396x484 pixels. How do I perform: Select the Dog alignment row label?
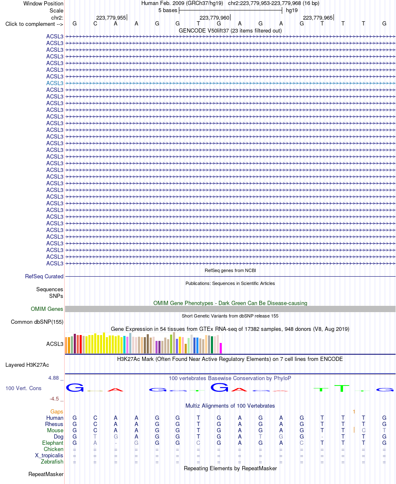pyautogui.click(x=59, y=437)
